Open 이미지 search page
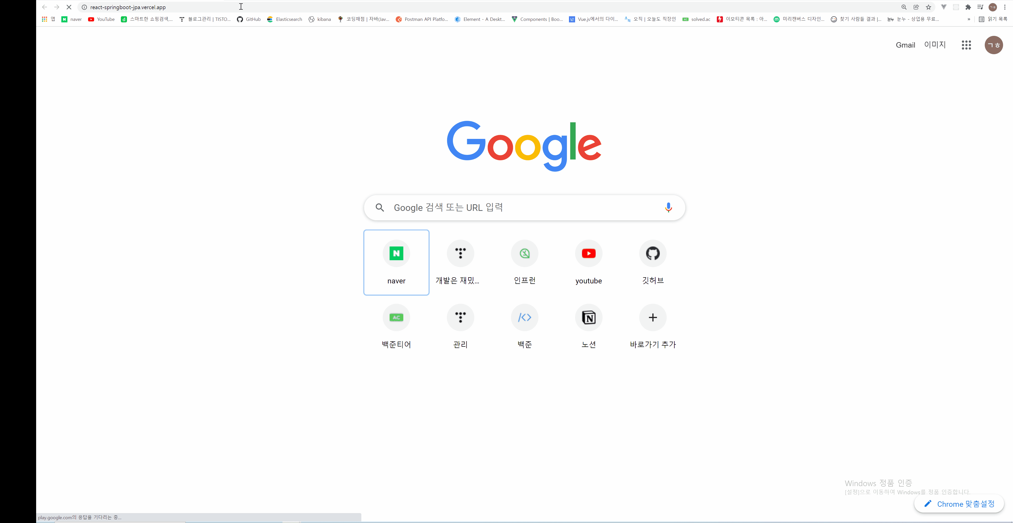The image size is (1013, 523). 935,45
